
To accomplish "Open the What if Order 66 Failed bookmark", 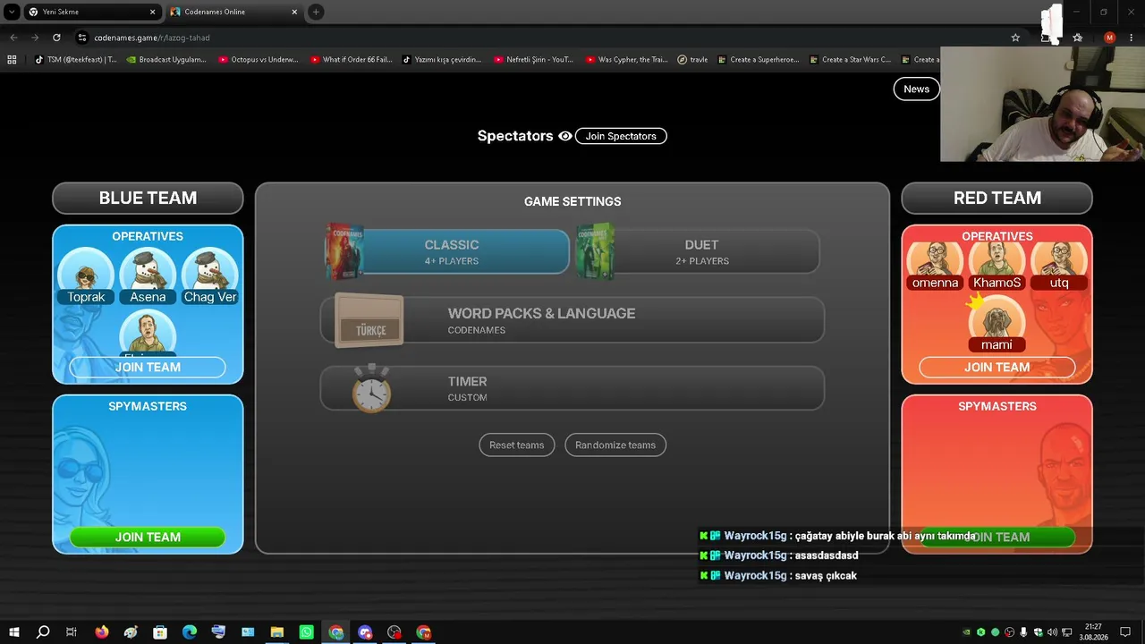I will click(351, 60).
